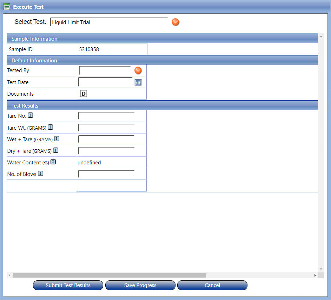The height and width of the screenshot is (300, 331).
Task: Click the info icon beside Dry + Tare
Action: click(56, 150)
